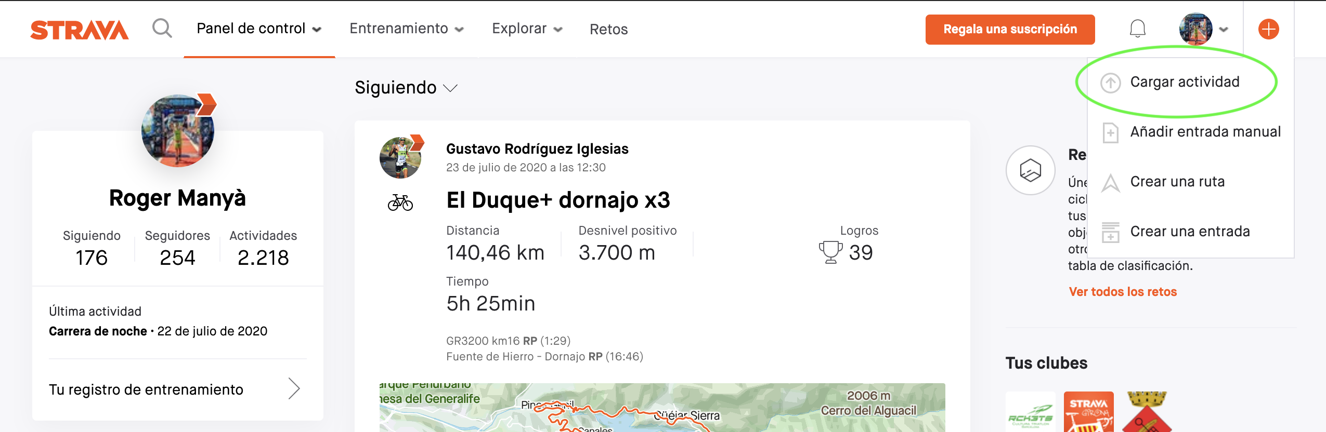Click the orange plus upload icon
Viewport: 1326px width, 432px height.
pyautogui.click(x=1268, y=29)
